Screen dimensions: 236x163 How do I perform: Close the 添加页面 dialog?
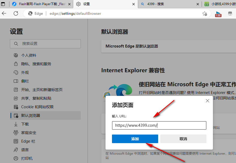tap(207, 100)
